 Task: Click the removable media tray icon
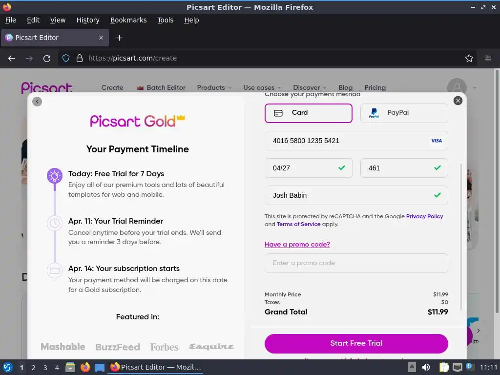click(412, 367)
